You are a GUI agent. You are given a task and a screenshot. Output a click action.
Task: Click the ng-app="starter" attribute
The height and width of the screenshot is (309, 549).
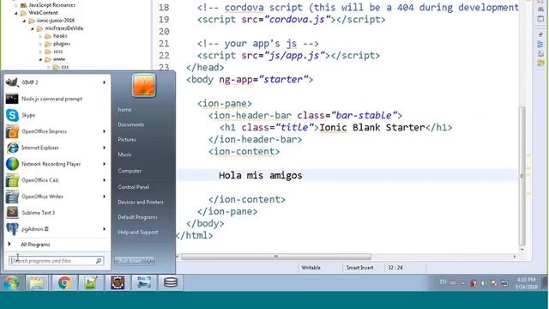[x=262, y=80]
